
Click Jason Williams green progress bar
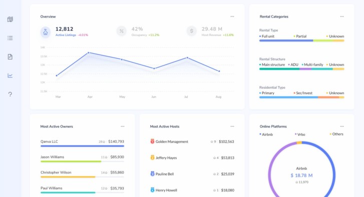71,161
